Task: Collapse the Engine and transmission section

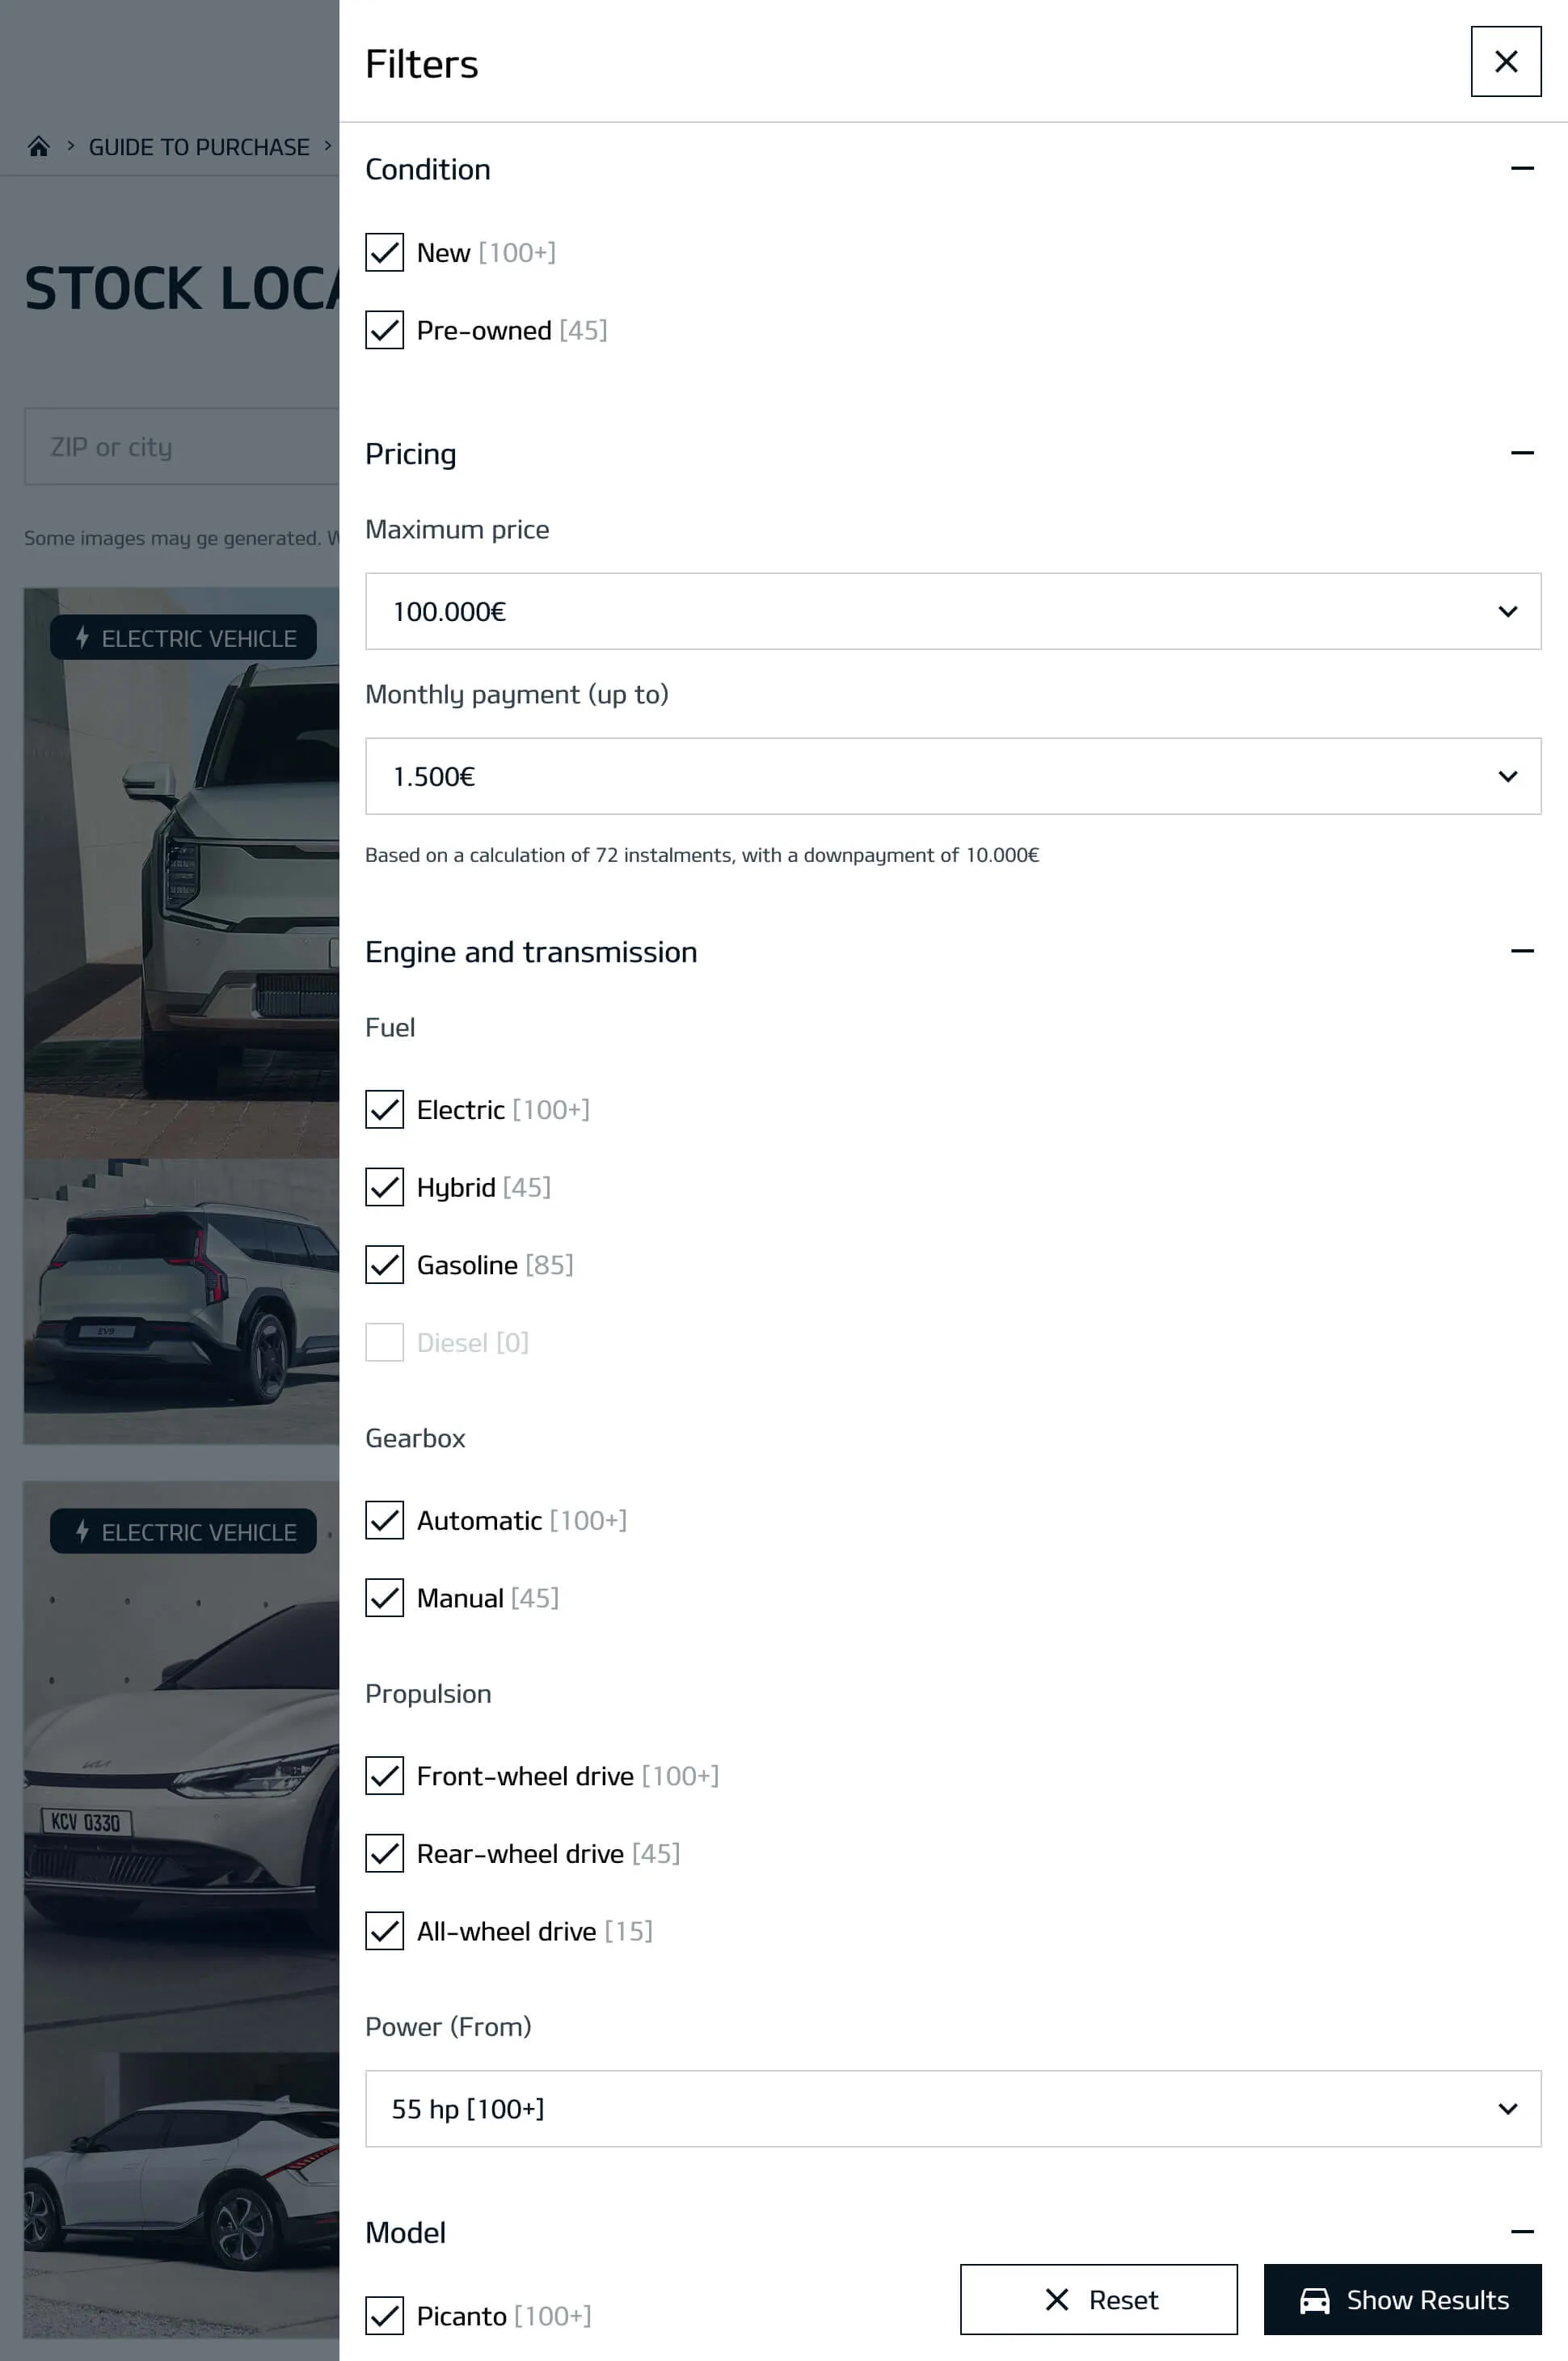Action: (1522, 950)
